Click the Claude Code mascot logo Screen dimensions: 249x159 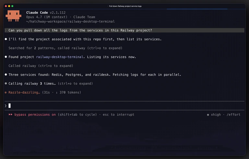(14, 16)
